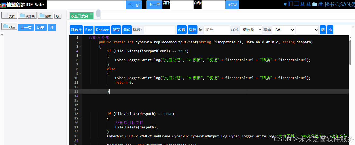The image size is (355, 145).
Task: Click the tab strip scrollbar handle
Action: coord(98,13)
